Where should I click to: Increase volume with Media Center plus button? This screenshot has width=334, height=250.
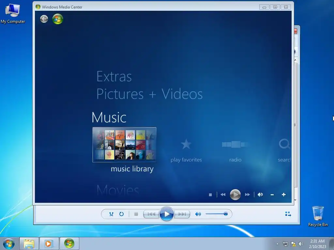click(x=283, y=195)
